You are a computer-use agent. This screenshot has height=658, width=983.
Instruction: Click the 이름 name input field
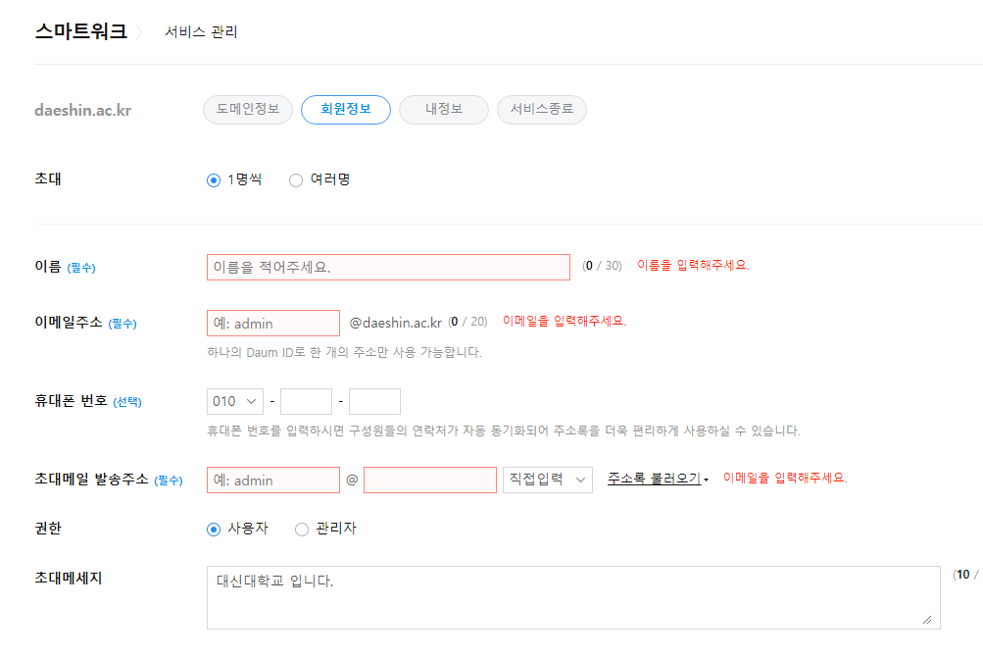(x=388, y=268)
